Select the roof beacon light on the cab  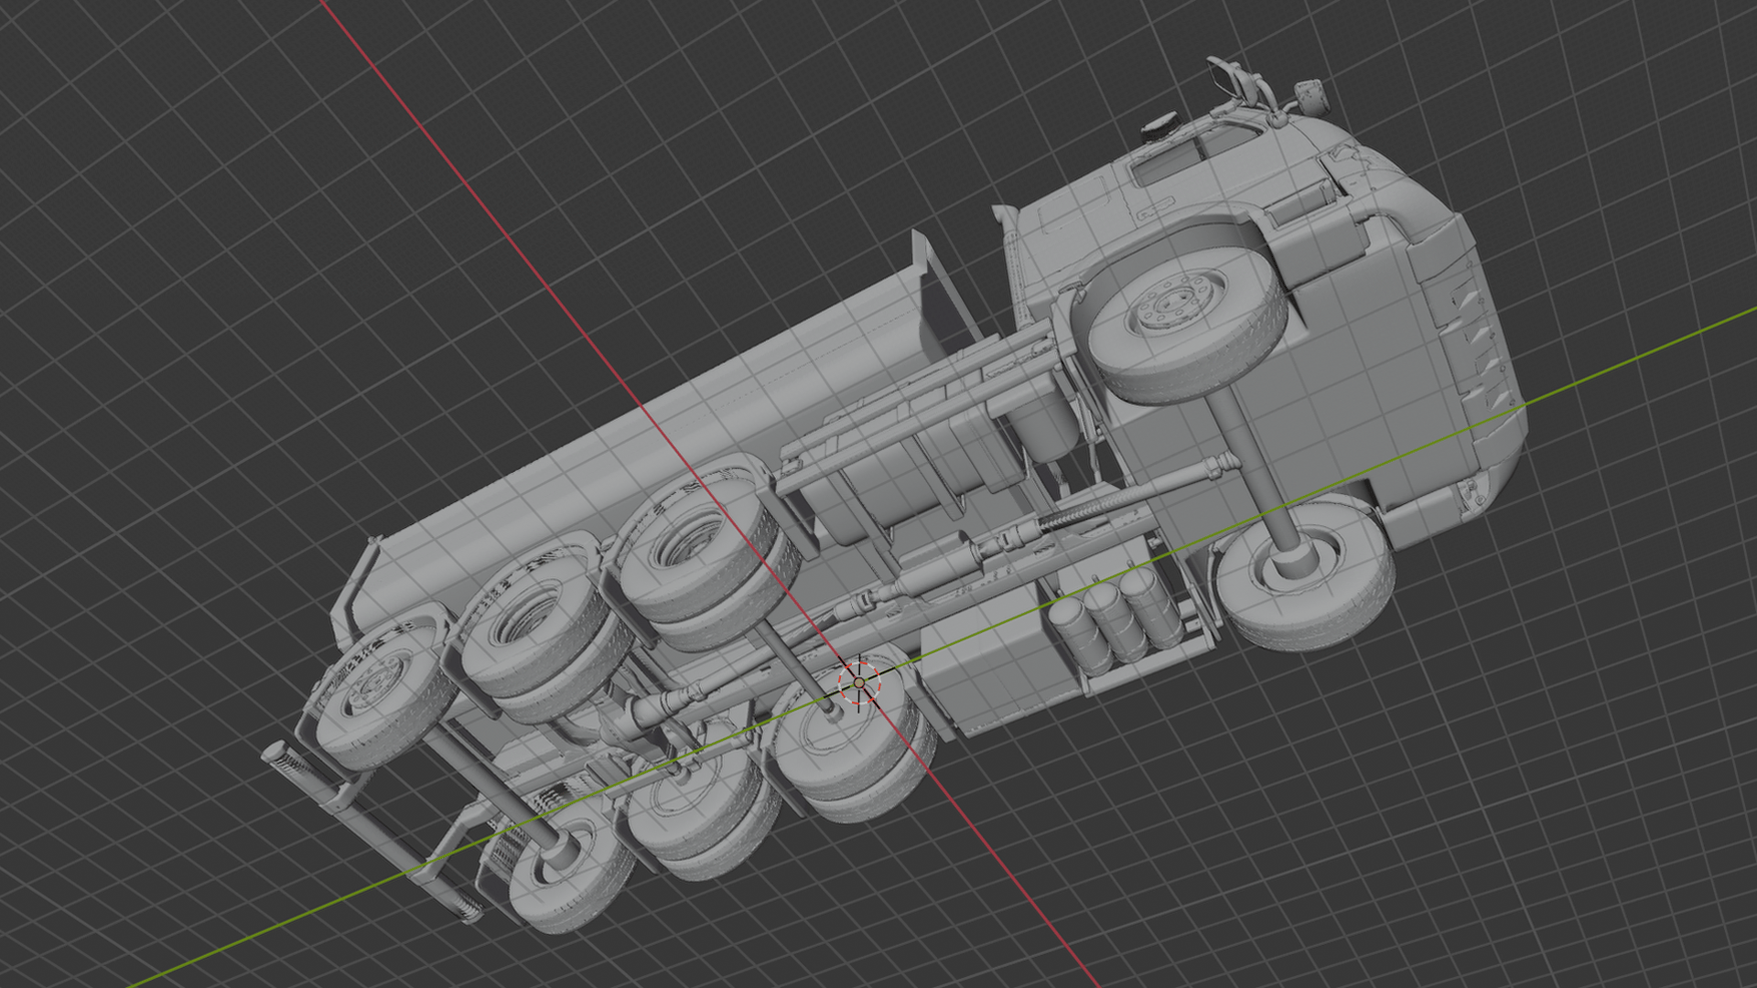pos(1159,125)
